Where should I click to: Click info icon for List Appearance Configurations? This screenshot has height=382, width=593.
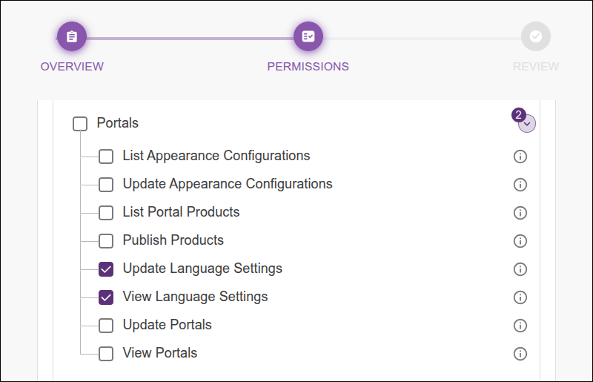[520, 157]
